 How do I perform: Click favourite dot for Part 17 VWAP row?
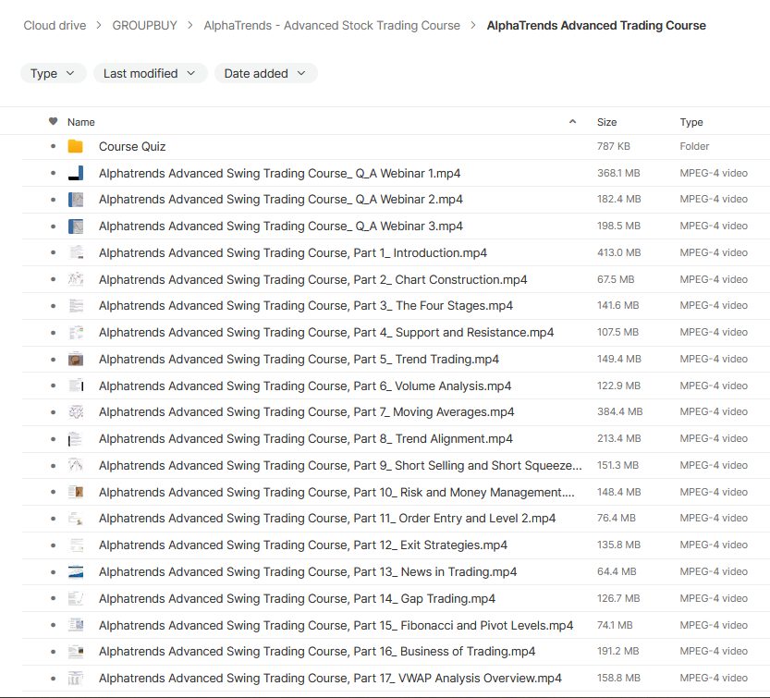(53, 678)
